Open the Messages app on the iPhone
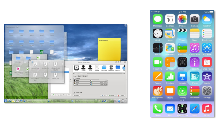 158,19
